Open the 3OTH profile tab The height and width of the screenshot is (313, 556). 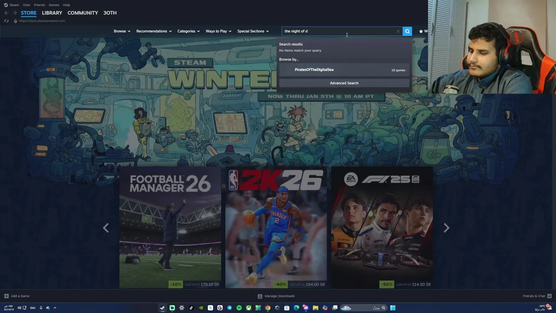pyautogui.click(x=110, y=13)
